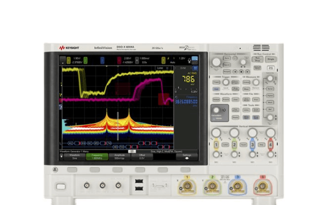Screen dimensions: 332x205
Task: Click the channel 1 vertical scale knob
Action: tap(216, 133)
